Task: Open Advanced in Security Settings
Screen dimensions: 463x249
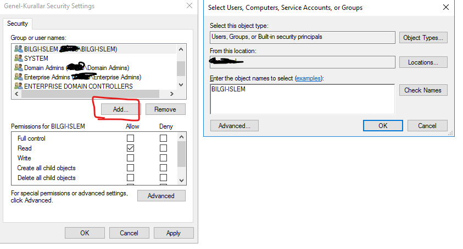Action: pyautogui.click(x=161, y=196)
